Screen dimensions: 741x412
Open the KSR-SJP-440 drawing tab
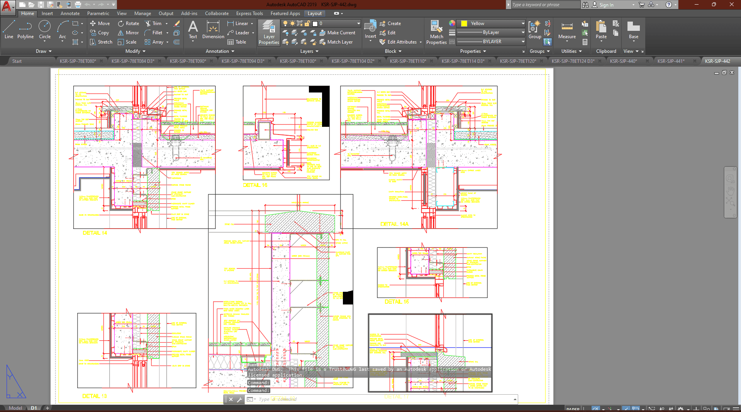(x=623, y=61)
